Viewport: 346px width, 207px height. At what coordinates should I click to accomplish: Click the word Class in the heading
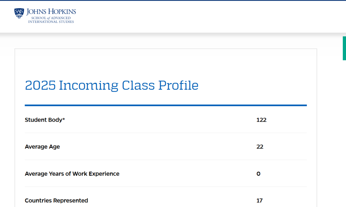(138, 86)
